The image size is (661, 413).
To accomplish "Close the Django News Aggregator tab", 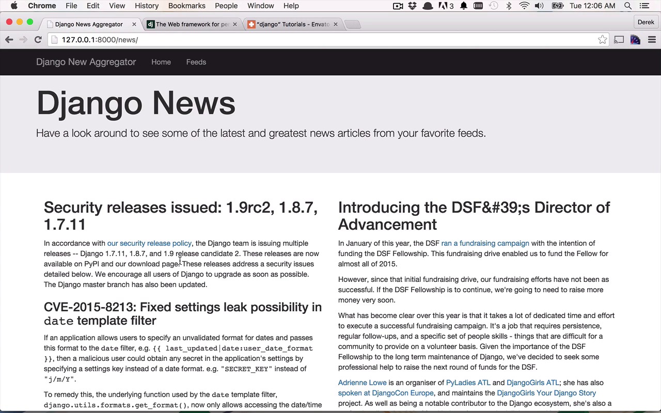I will (x=134, y=24).
